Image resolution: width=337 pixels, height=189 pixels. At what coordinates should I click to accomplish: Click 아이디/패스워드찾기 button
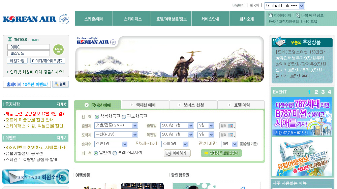pos(48,61)
